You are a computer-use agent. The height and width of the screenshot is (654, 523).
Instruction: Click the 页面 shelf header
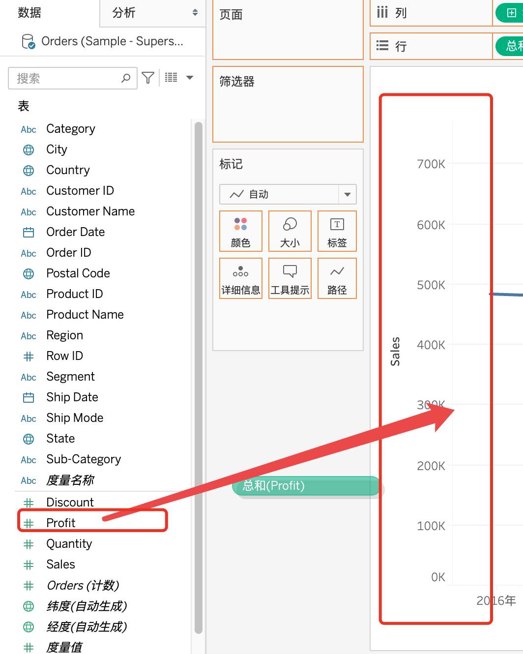click(231, 15)
